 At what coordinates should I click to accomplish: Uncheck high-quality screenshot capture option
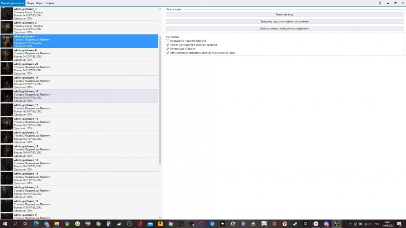pos(168,45)
